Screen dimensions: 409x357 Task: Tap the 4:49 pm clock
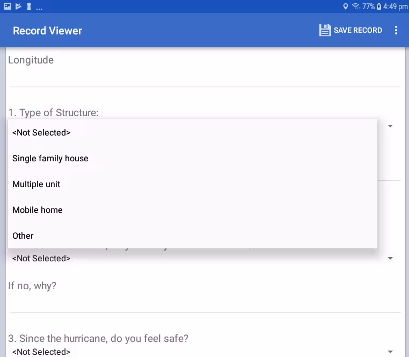point(395,6)
